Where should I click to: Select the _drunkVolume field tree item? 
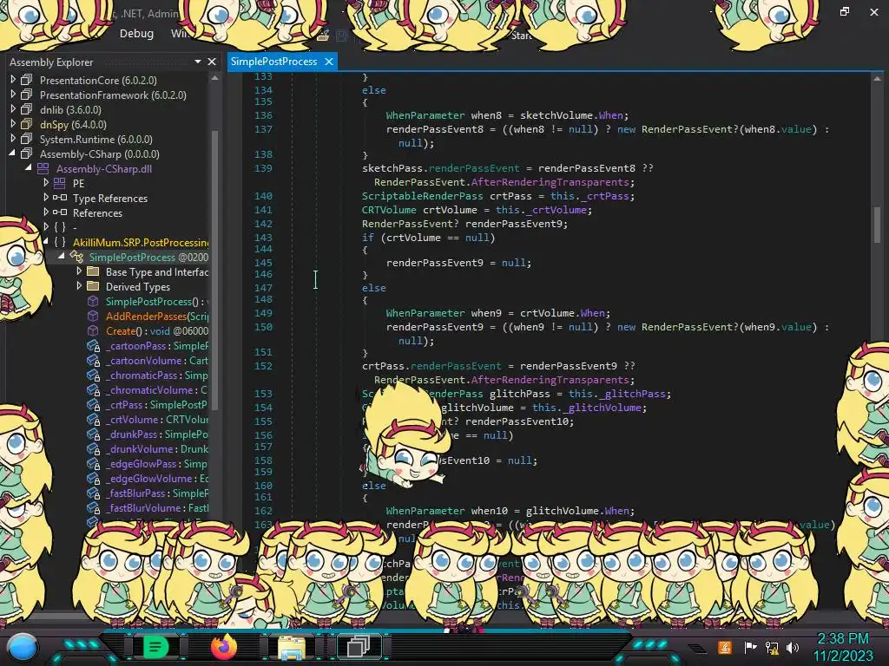click(x=157, y=448)
